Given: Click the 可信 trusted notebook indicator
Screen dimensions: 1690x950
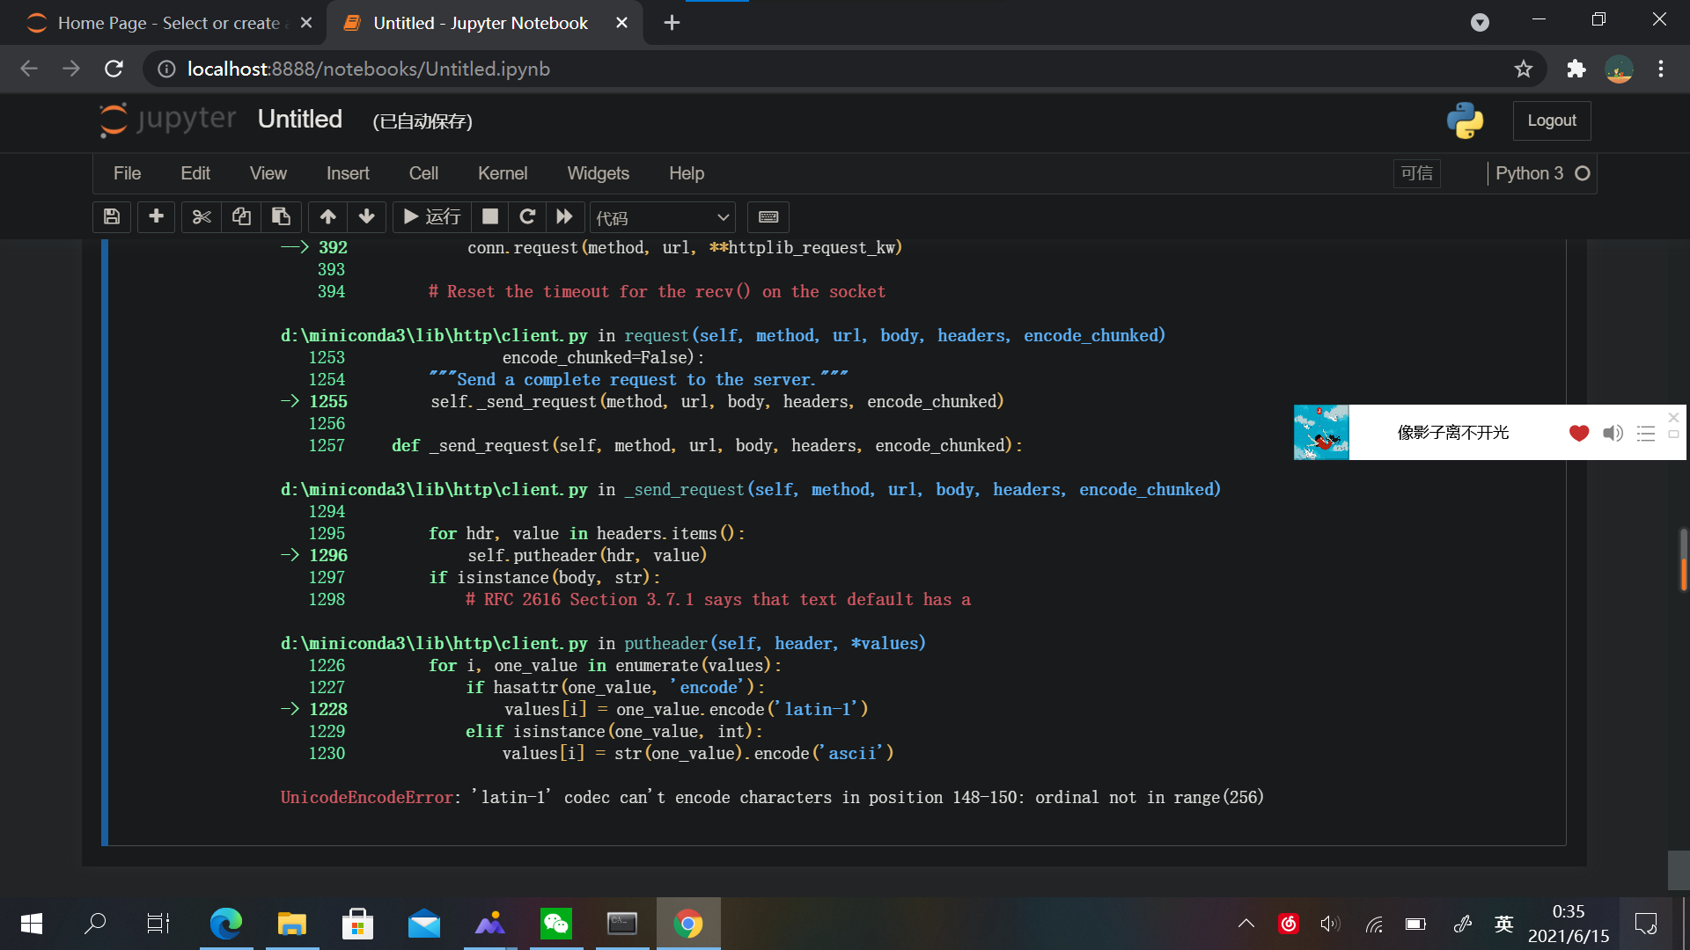Looking at the screenshot, I should coord(1417,173).
